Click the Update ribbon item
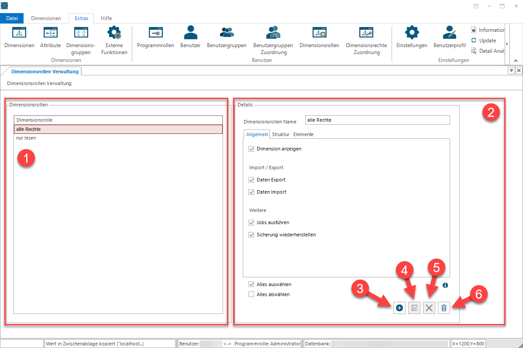 coord(484,40)
